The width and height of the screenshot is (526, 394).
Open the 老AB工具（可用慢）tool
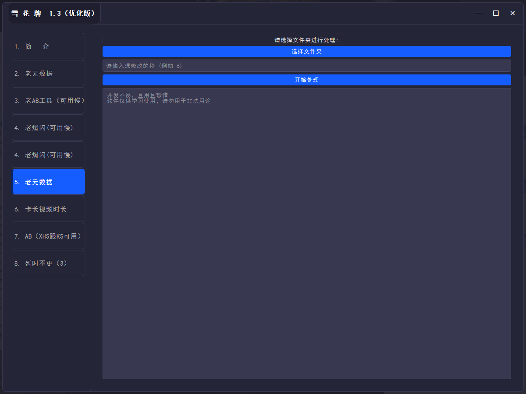48,100
